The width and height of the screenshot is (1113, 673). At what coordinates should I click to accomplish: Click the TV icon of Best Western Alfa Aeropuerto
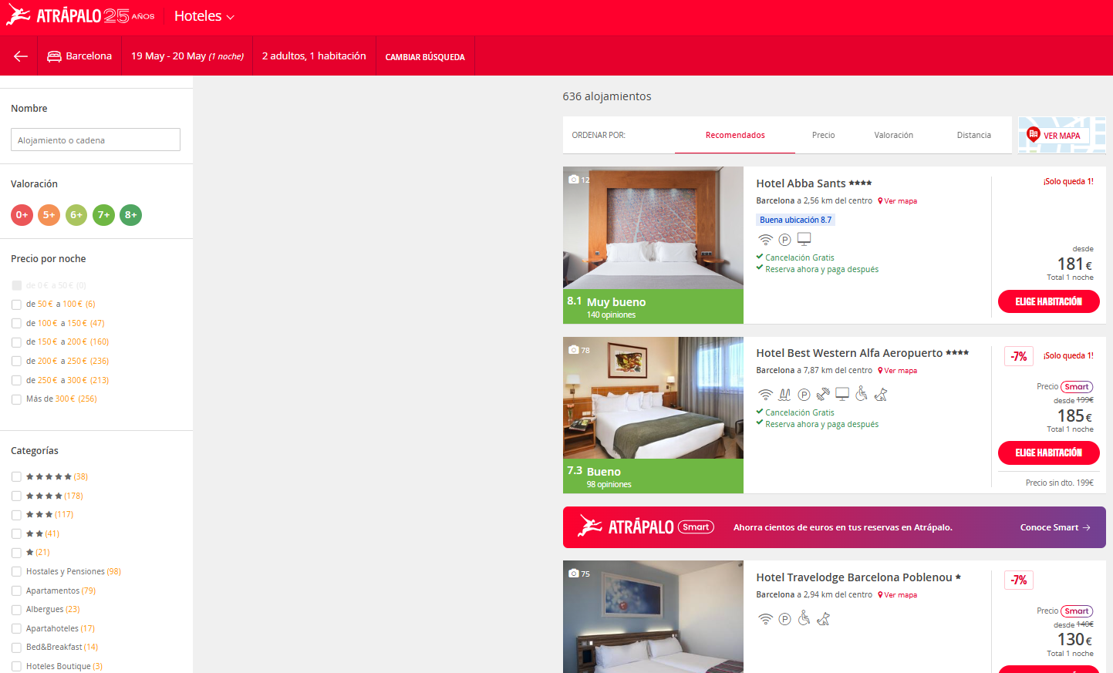tap(842, 394)
